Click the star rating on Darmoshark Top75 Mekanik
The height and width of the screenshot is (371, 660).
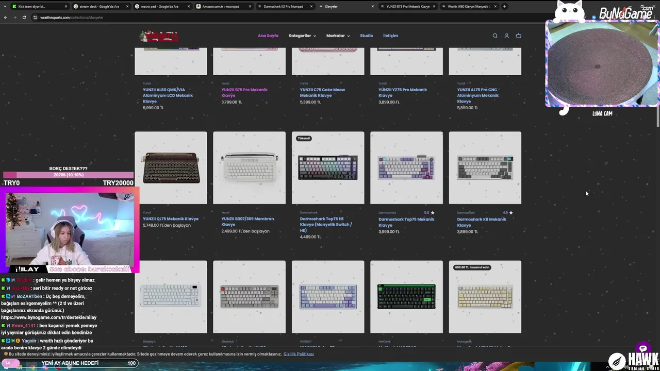click(430, 212)
